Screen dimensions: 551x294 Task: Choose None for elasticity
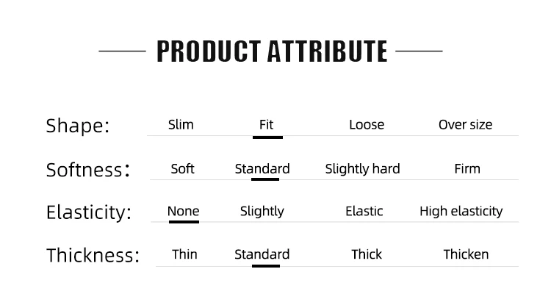(x=183, y=211)
